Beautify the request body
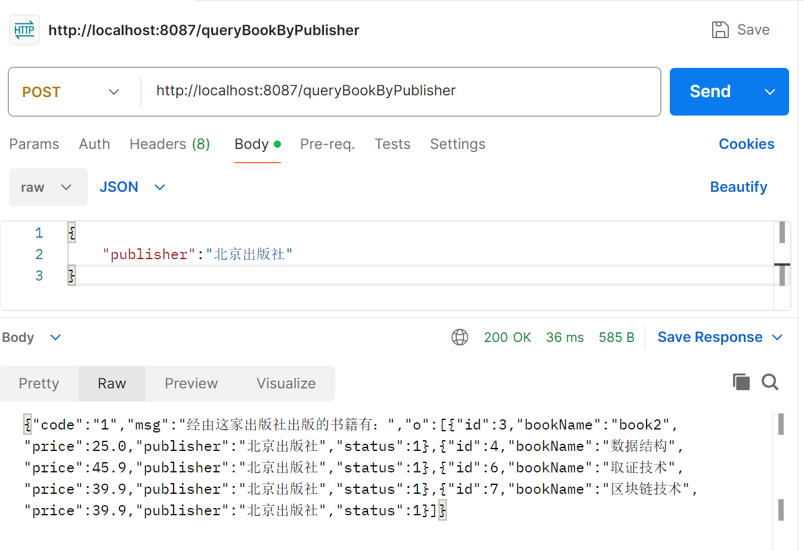This screenshot has width=804, height=551. pos(738,187)
